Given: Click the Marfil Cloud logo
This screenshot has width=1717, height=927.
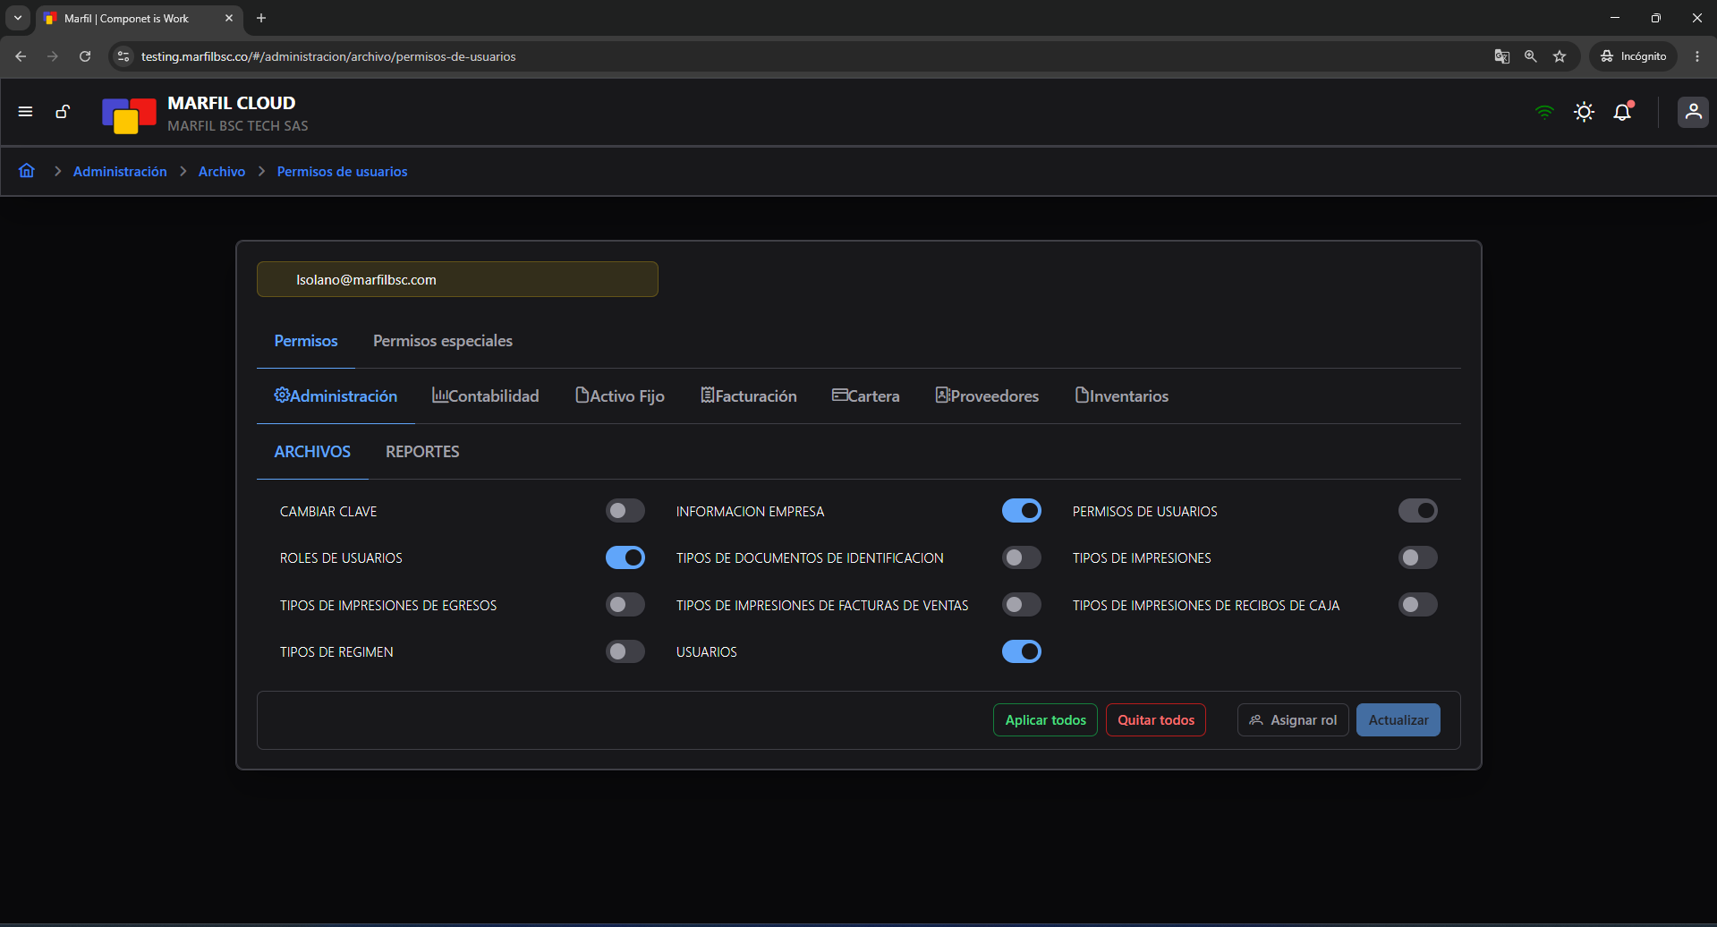Looking at the screenshot, I should coord(129,115).
